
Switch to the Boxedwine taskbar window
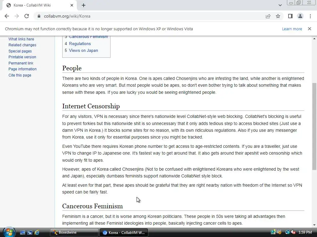point(74,232)
